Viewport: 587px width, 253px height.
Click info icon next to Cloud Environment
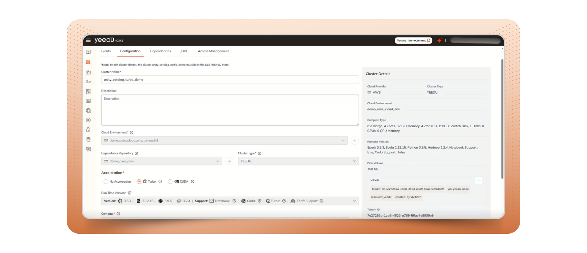click(132, 132)
